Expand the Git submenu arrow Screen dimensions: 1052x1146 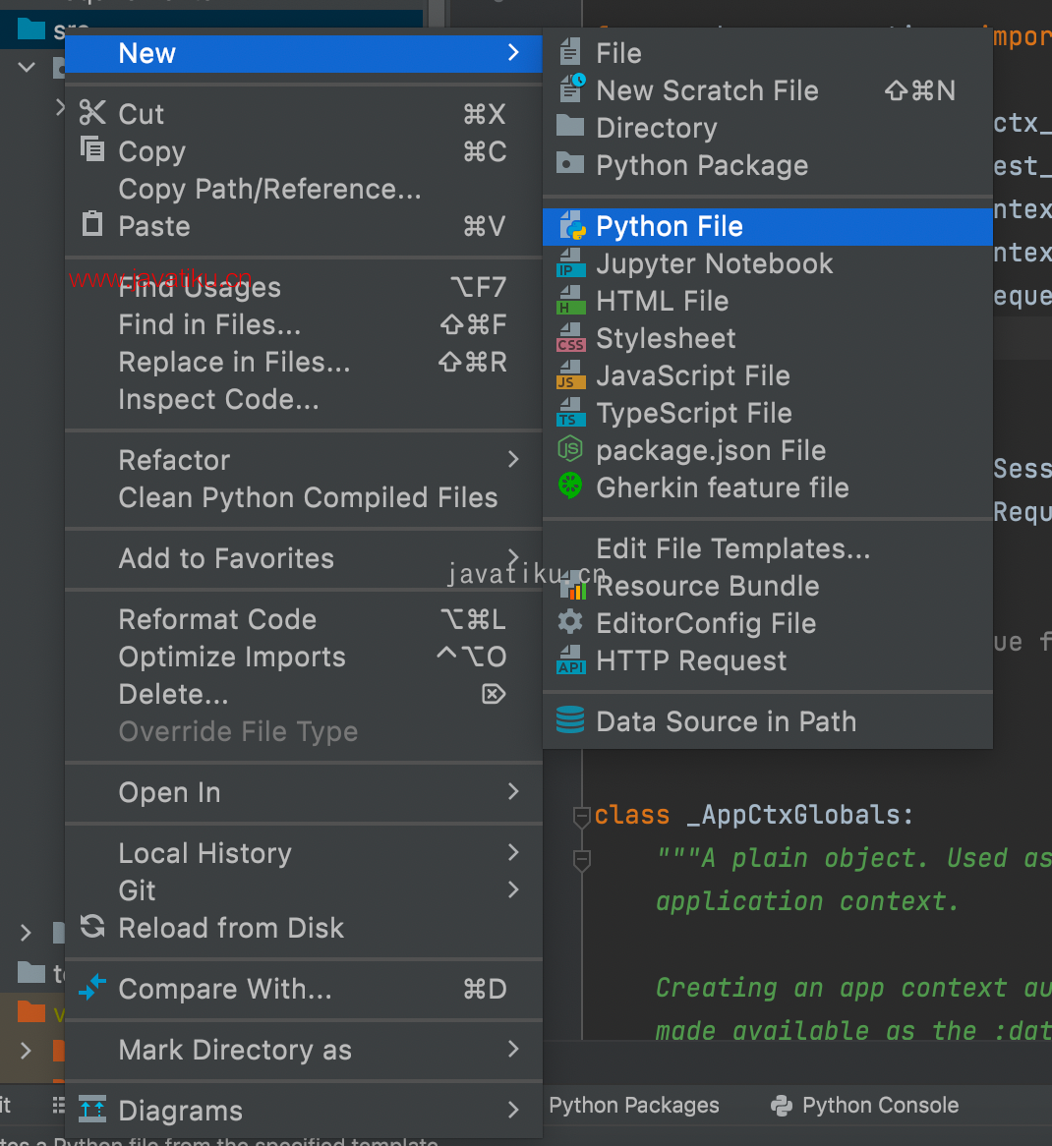(513, 889)
